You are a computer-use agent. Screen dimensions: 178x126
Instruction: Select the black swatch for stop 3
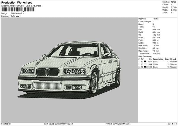(145, 67)
